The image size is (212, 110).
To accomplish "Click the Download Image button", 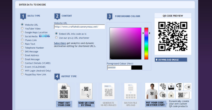I will (171, 60).
